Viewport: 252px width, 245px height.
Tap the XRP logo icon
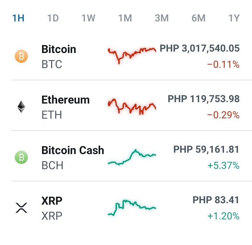pyautogui.click(x=21, y=208)
